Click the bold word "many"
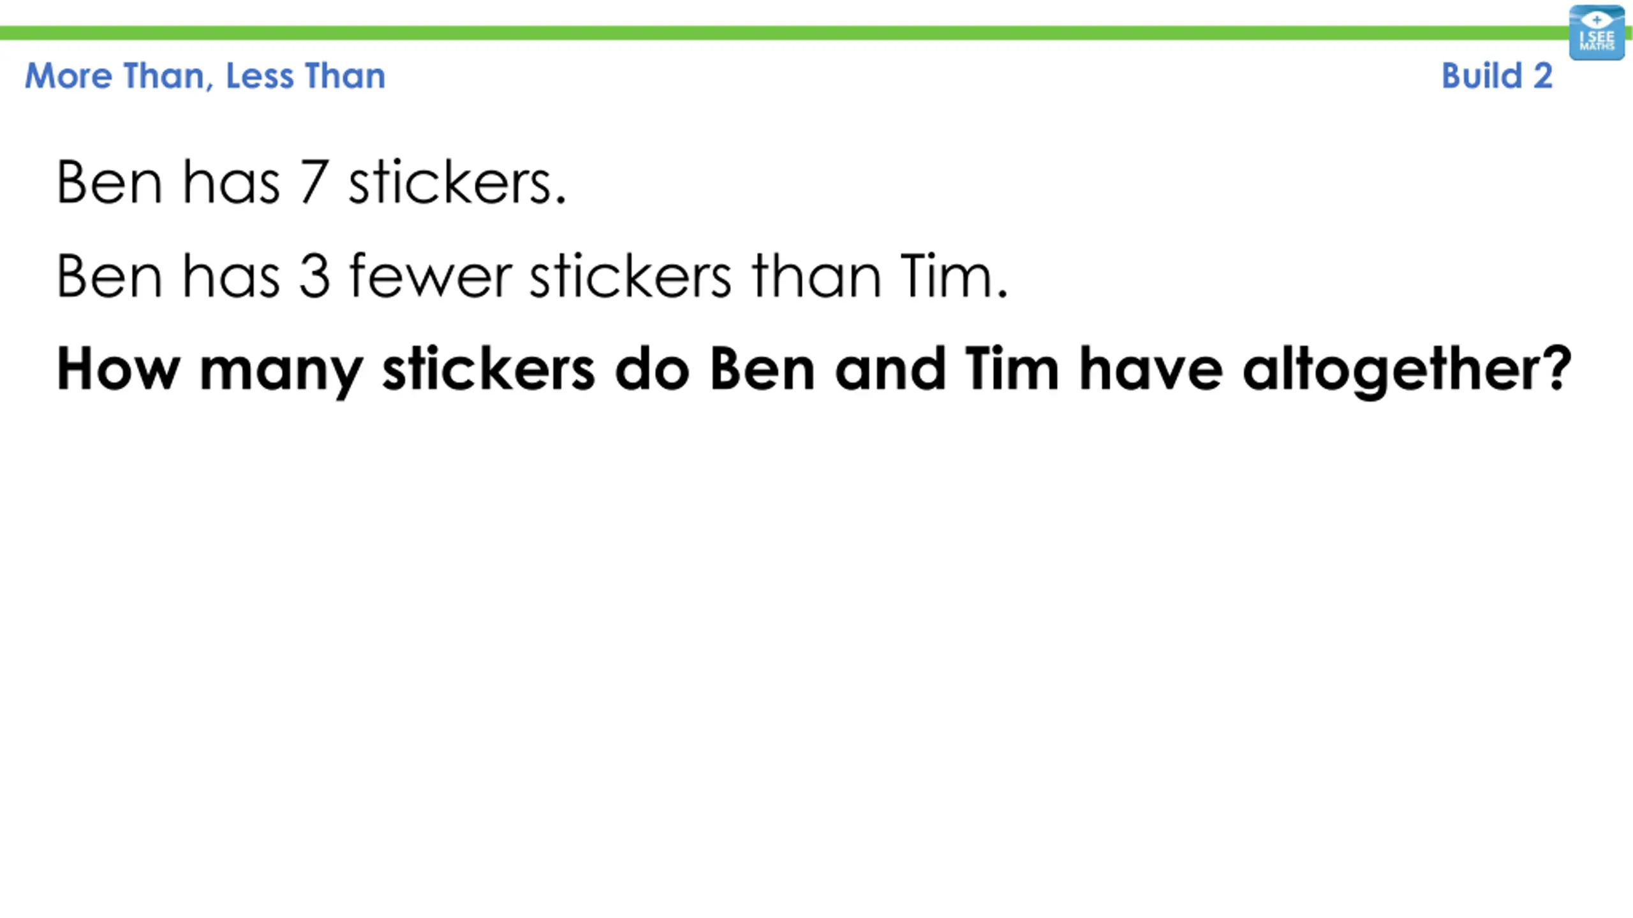Viewport: 1633px width, 918px height. [x=281, y=374]
